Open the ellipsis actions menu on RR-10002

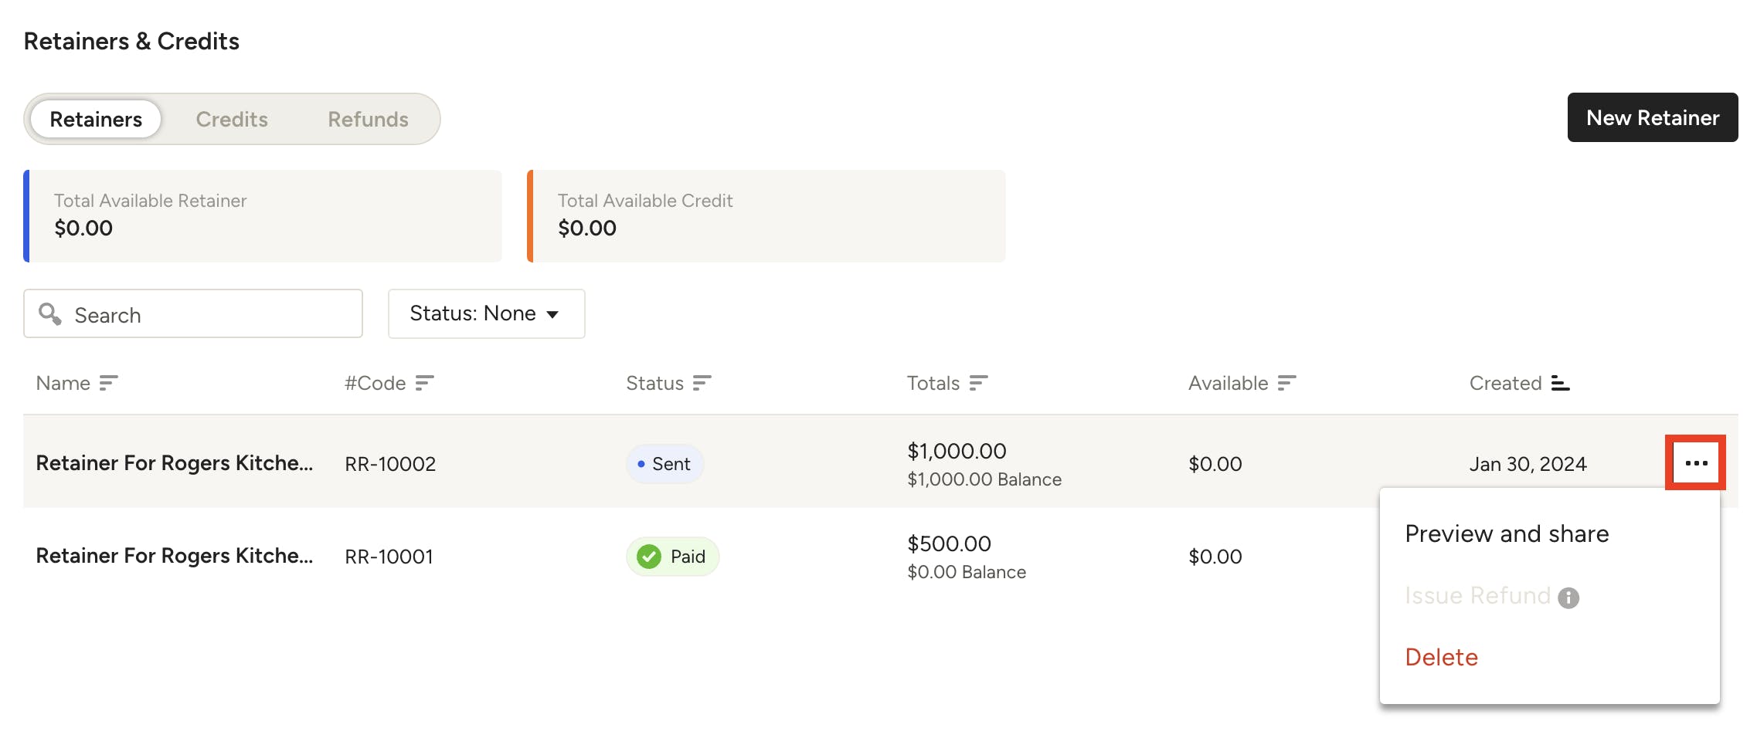(x=1695, y=463)
